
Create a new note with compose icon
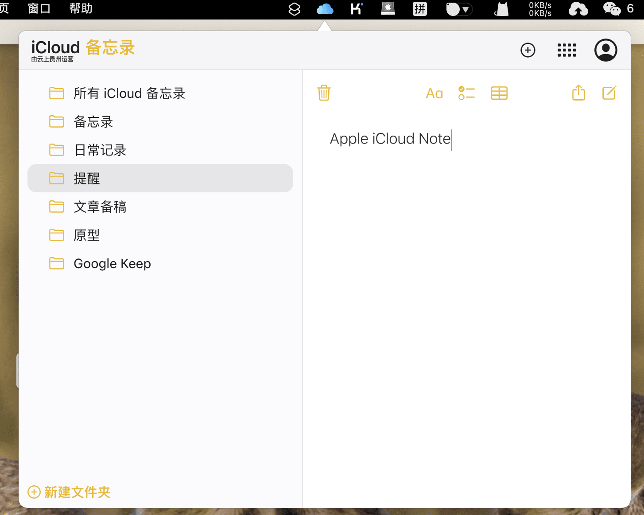pyautogui.click(x=609, y=93)
